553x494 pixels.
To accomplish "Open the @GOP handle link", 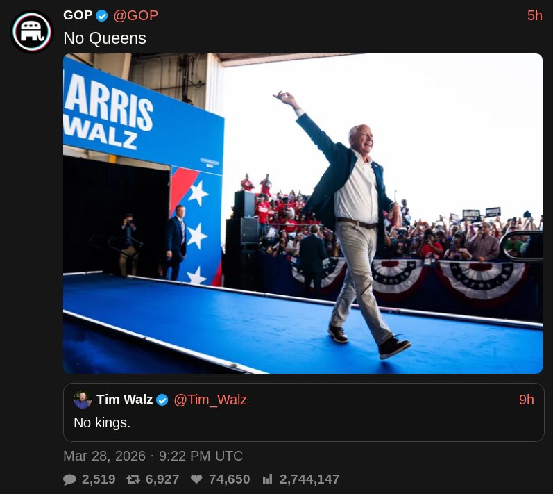I will (x=135, y=15).
